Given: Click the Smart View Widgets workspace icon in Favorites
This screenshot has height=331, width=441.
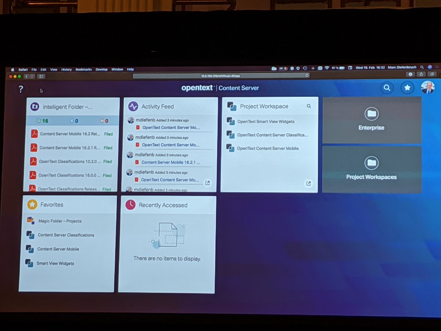Looking at the screenshot, I should click(x=29, y=263).
